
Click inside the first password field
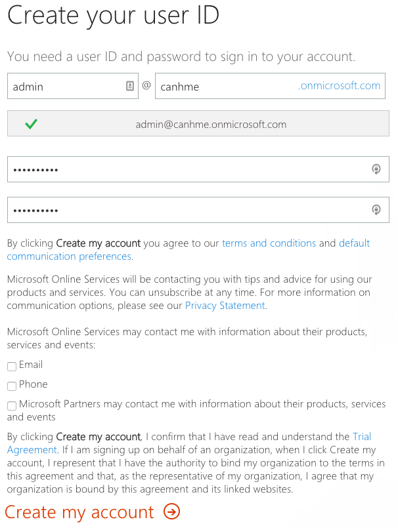click(198, 169)
